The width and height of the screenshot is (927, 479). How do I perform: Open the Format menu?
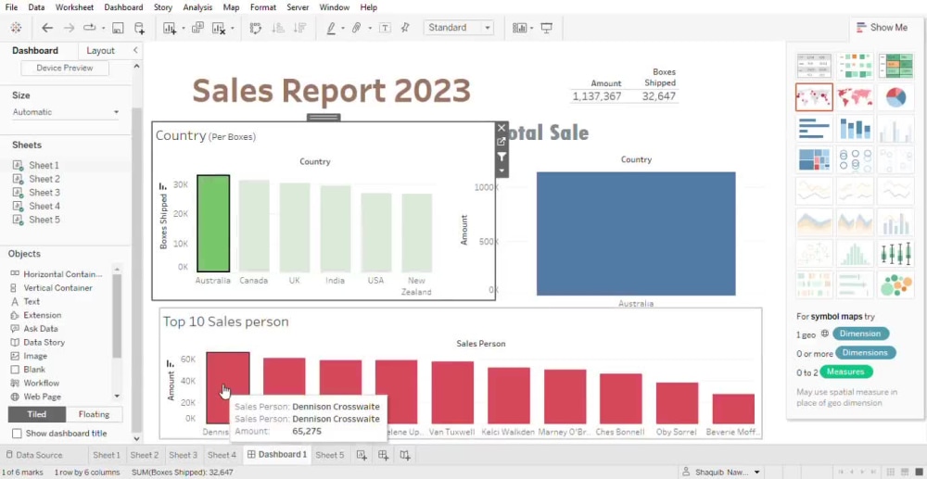263,7
